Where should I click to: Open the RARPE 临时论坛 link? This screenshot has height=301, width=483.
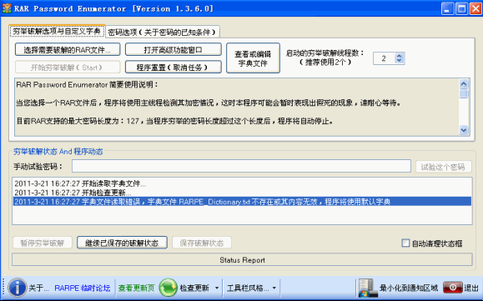tap(83, 288)
